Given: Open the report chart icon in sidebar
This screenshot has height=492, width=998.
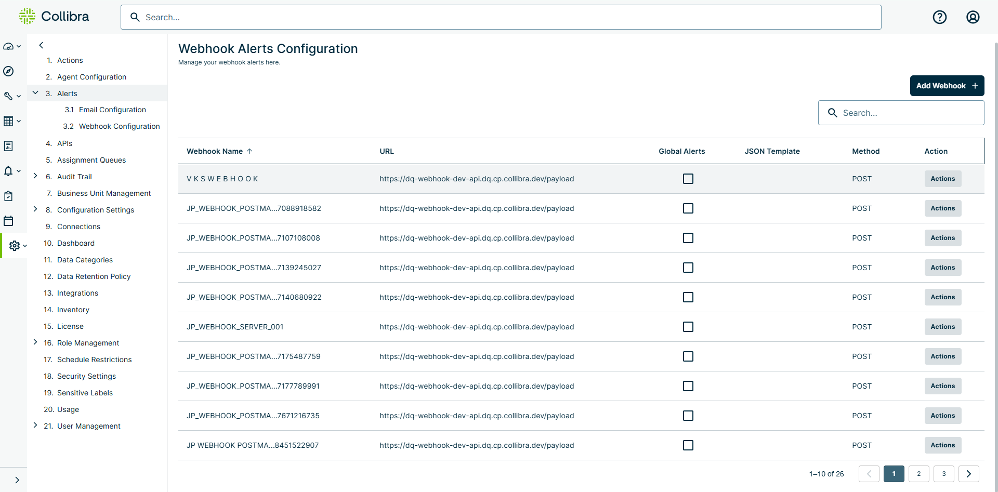Looking at the screenshot, I should pos(8,146).
